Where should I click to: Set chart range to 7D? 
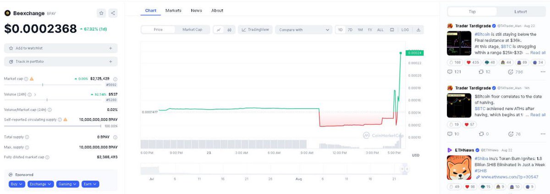(350, 30)
